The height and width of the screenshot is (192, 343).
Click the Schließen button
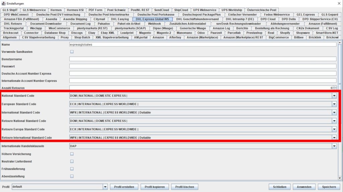(x=280, y=187)
